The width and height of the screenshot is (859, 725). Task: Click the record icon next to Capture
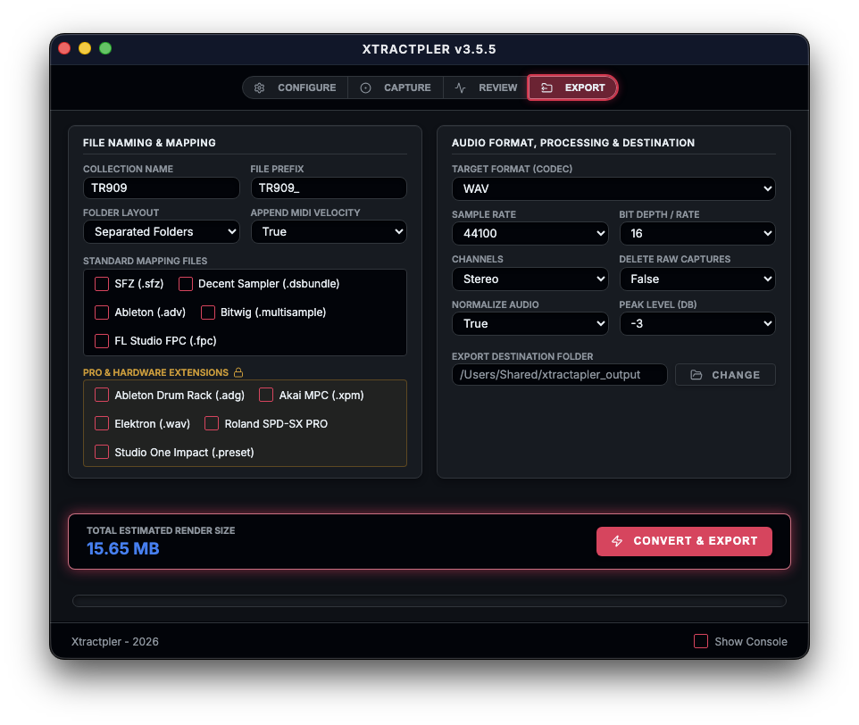[x=365, y=87]
